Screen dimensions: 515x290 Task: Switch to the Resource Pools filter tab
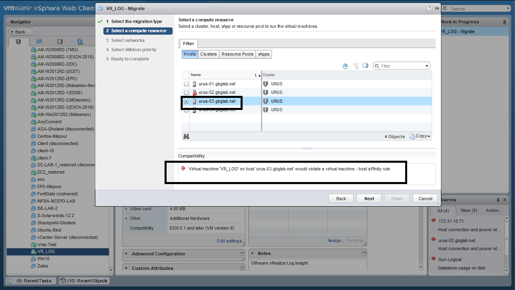(237, 54)
